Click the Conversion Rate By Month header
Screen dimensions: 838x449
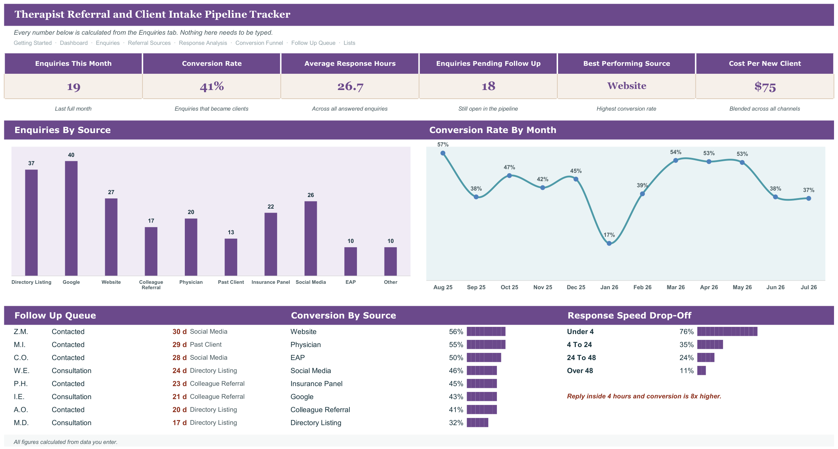point(493,130)
